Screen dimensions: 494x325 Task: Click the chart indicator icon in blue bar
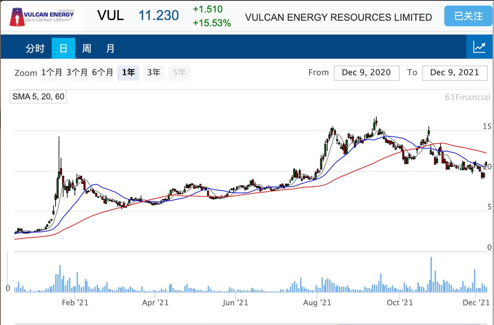pos(480,47)
